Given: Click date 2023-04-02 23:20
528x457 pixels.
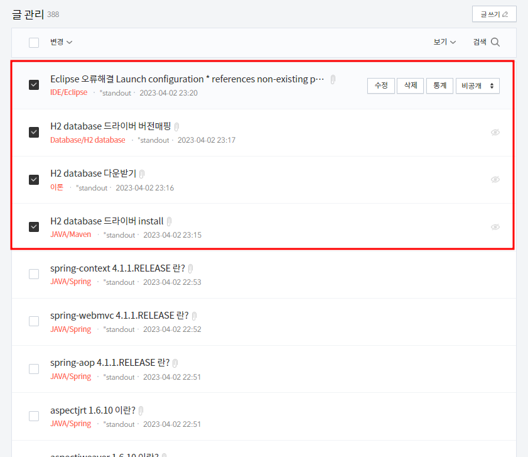Looking at the screenshot, I should pos(169,93).
